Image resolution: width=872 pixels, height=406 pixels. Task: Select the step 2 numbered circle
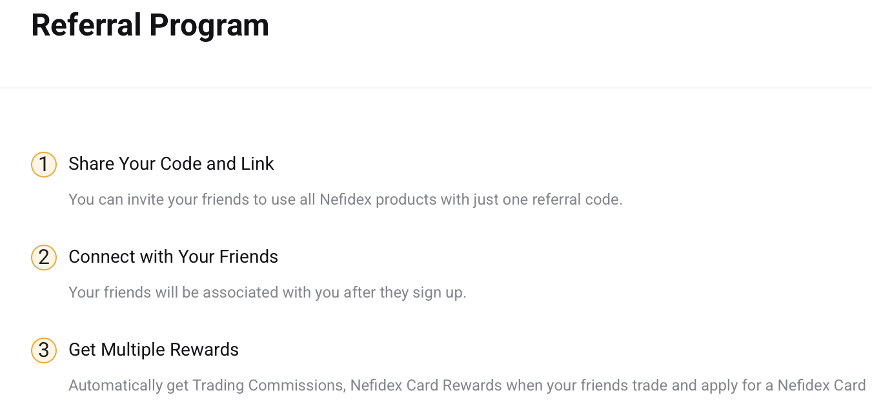(x=44, y=257)
